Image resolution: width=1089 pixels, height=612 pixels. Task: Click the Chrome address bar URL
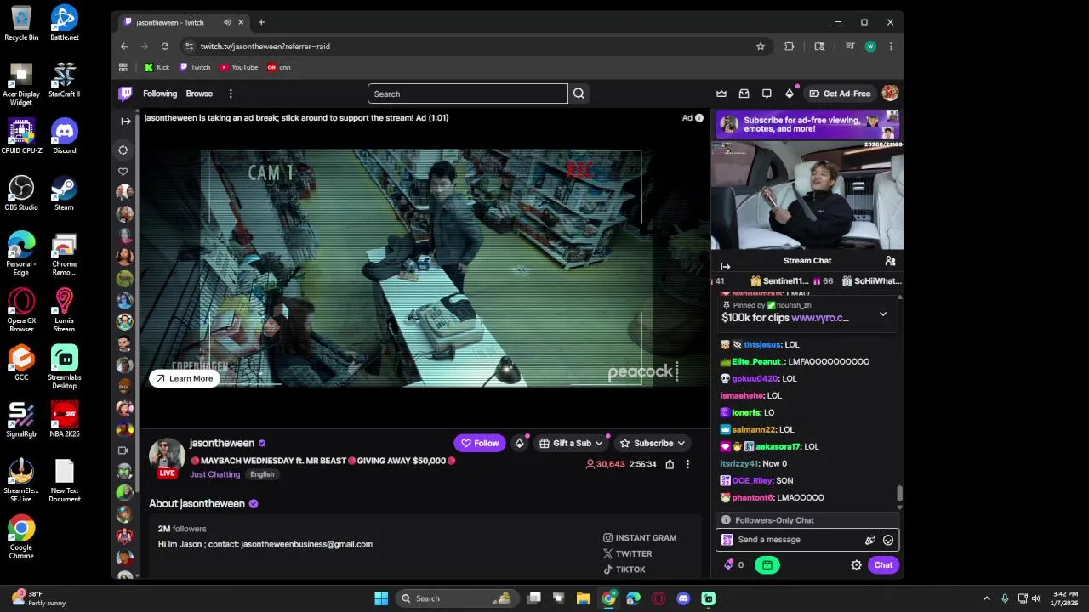point(265,47)
